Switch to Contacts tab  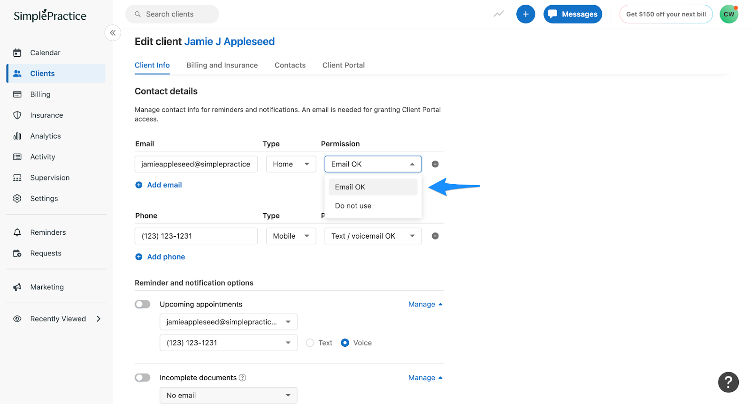click(x=290, y=65)
